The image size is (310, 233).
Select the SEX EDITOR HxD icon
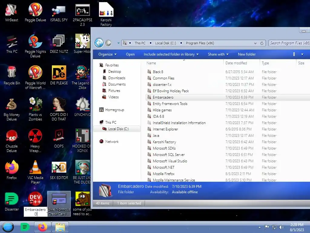tap(59, 171)
